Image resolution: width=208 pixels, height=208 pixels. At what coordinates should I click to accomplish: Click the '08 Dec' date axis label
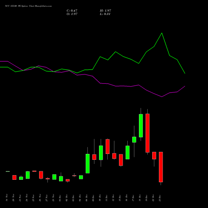(87, 198)
